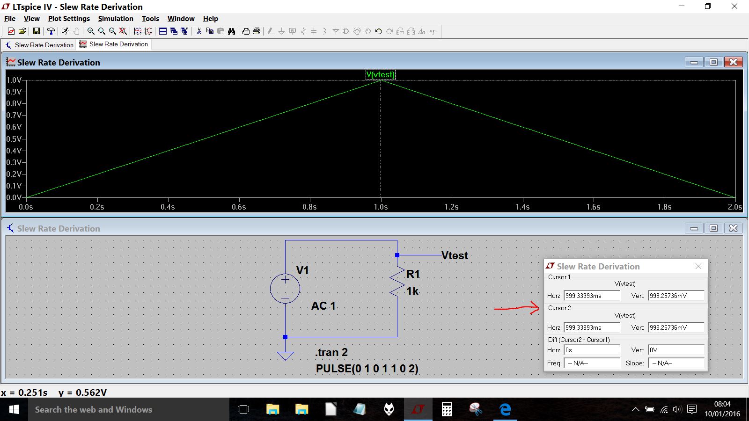Viewport: 749px width, 421px height.
Task: Open the File menu
Action: (x=10, y=19)
